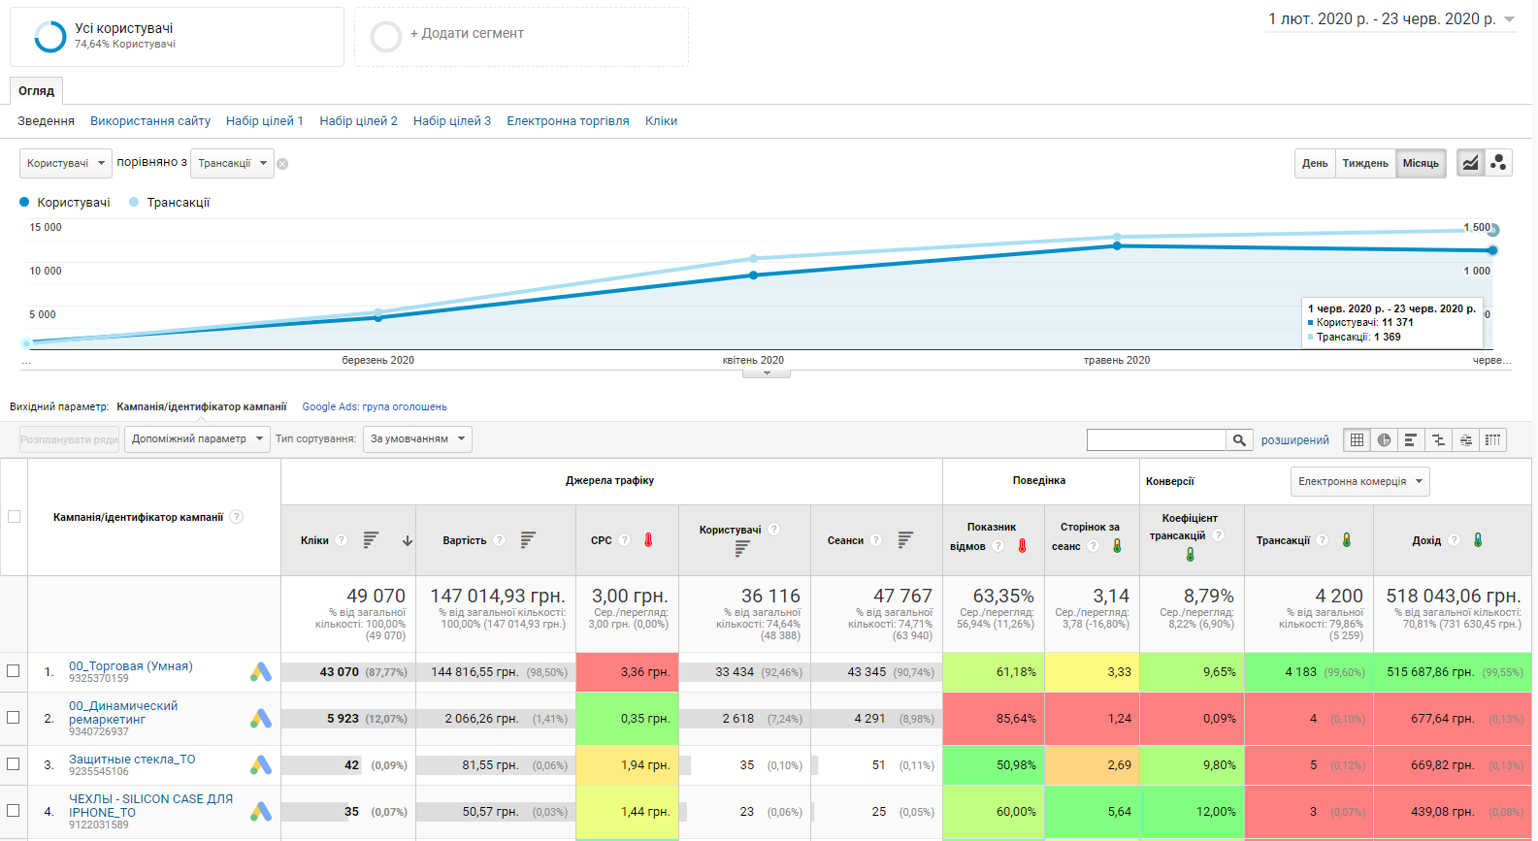The height and width of the screenshot is (841, 1538).
Task: Open the Електронна комерція conversions dropdown
Action: [1359, 482]
